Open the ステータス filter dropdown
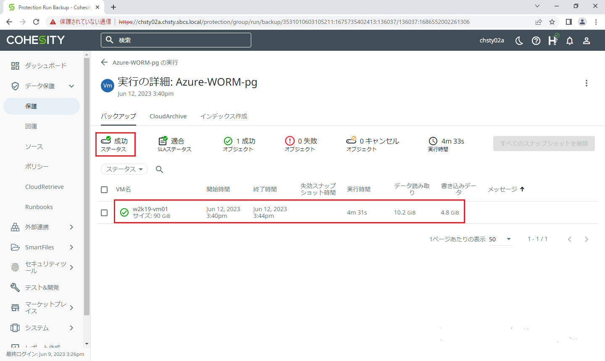The image size is (605, 361). click(124, 169)
